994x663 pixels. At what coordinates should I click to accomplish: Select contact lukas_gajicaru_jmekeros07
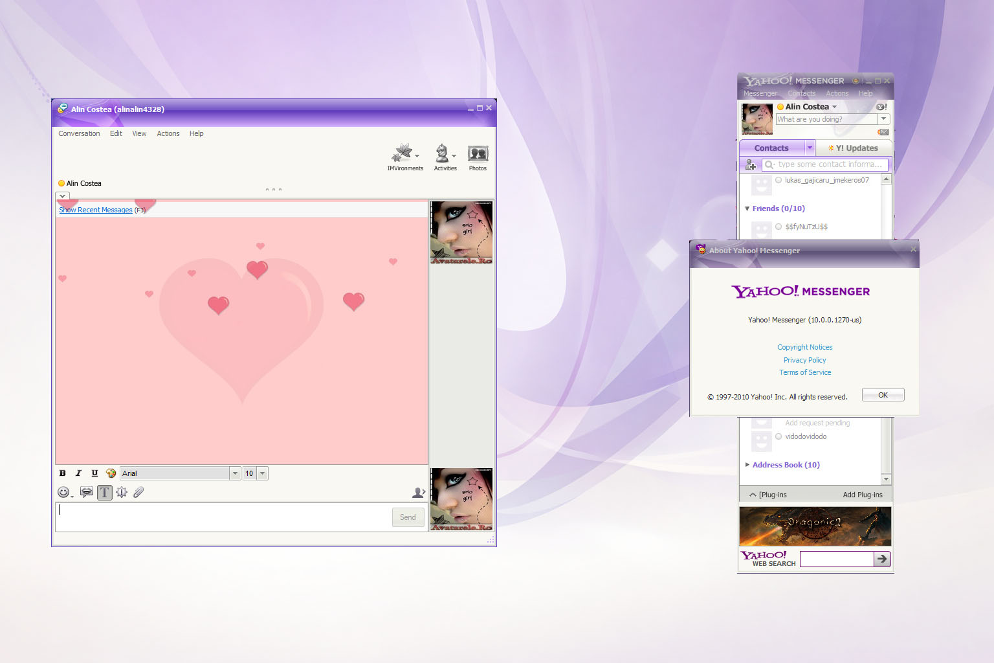[x=826, y=180]
